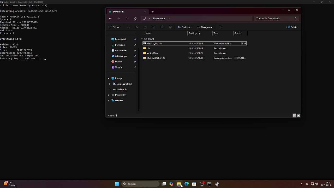Open the weather widget showing 18°C
This screenshot has width=334, height=188.
point(9,184)
